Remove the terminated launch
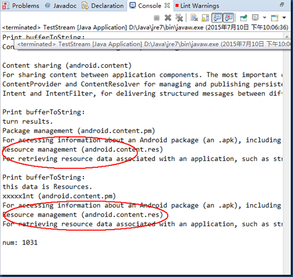The height and width of the screenshot is (277, 293). [x=168, y=18]
